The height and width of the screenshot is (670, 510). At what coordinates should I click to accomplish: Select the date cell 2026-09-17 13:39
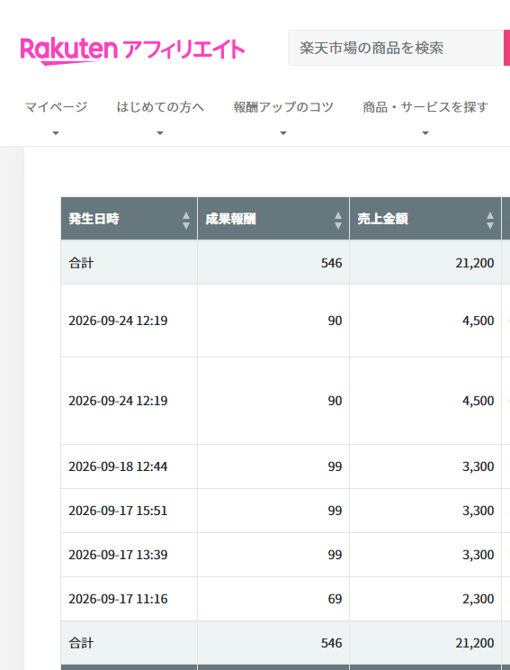130,555
